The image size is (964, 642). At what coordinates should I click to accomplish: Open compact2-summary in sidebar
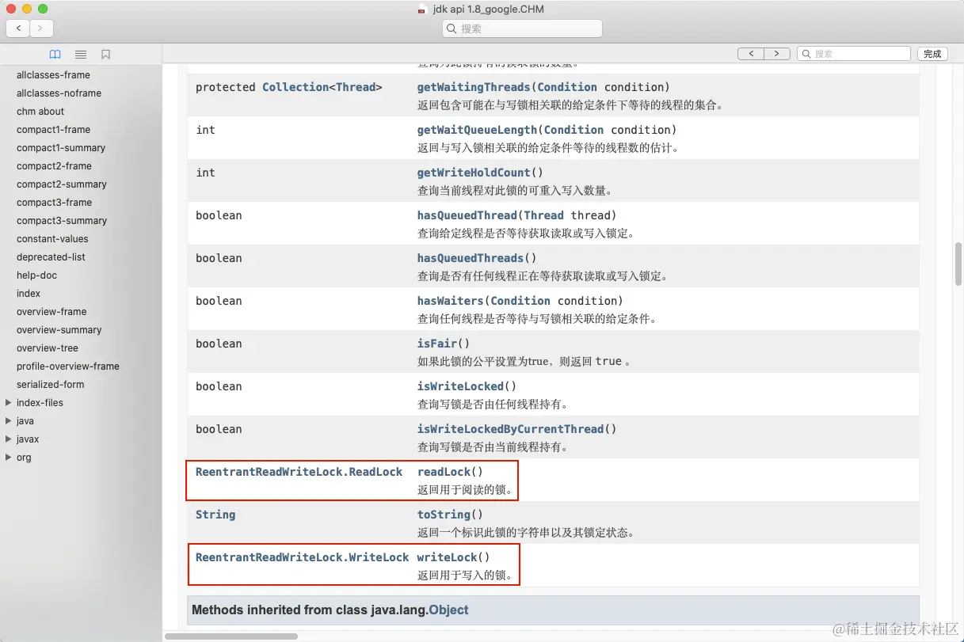tap(62, 184)
